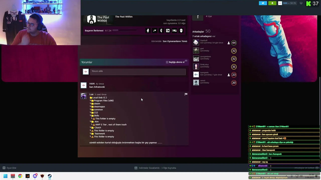
Task: Open the Arkadaşlar 50 friends list
Action: click(x=201, y=31)
